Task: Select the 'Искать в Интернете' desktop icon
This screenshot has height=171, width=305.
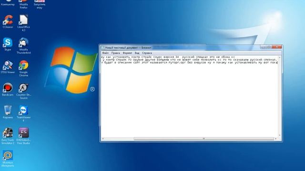Action: point(8,158)
